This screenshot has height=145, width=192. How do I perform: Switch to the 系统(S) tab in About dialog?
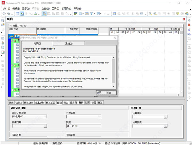point(69,43)
